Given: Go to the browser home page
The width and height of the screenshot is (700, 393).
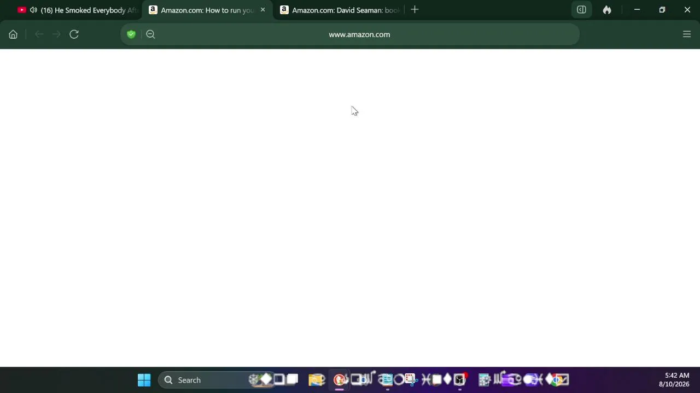Looking at the screenshot, I should 13,34.
